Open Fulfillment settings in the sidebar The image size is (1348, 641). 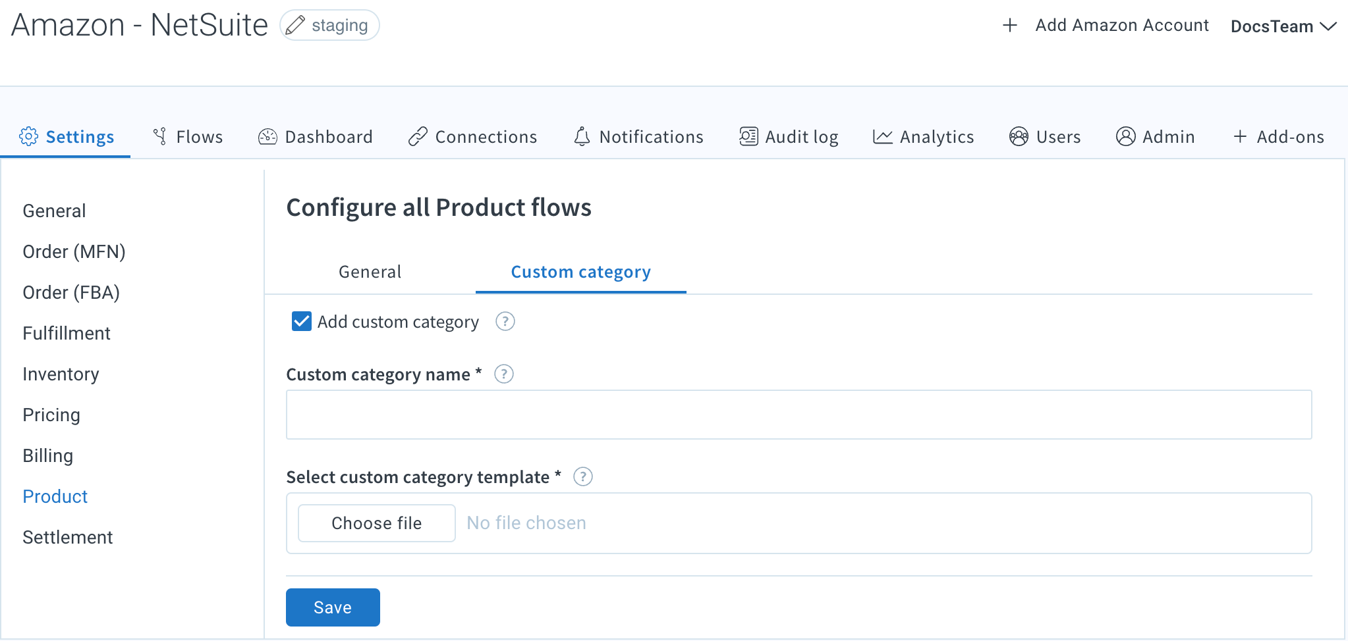tap(67, 333)
